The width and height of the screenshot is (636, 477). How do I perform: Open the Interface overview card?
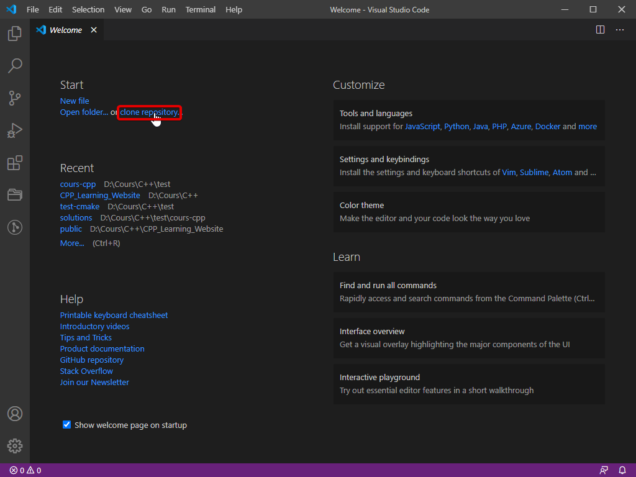point(469,338)
